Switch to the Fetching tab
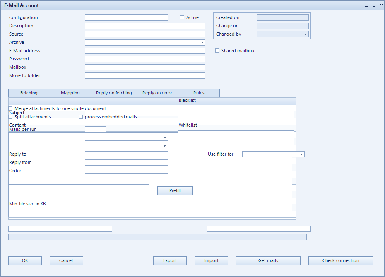385x277 pixels. 29,93
